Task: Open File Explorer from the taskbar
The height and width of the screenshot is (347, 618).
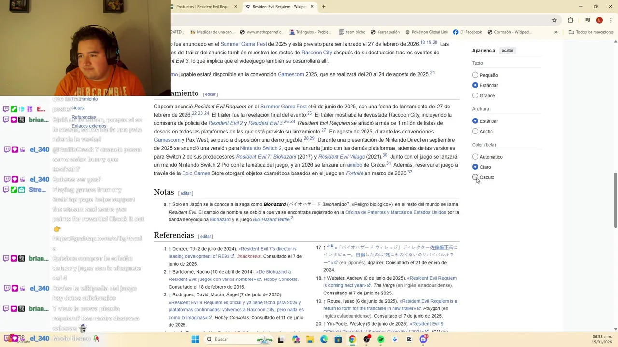Action: pos(309,339)
